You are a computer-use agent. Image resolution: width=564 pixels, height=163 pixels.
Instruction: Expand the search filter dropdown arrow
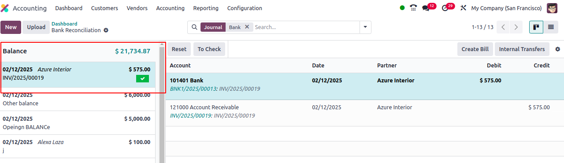365,27
